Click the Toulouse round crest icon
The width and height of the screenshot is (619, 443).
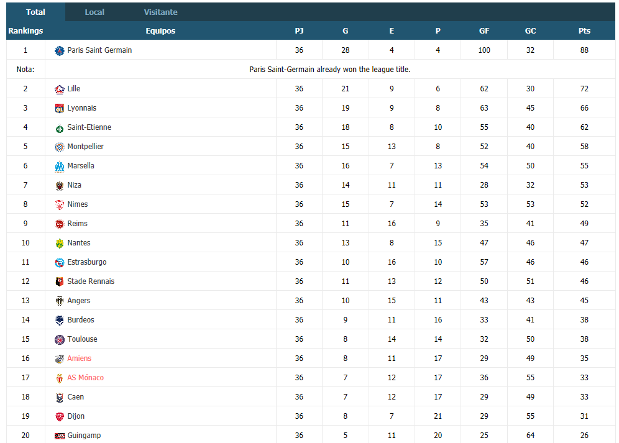(x=60, y=340)
